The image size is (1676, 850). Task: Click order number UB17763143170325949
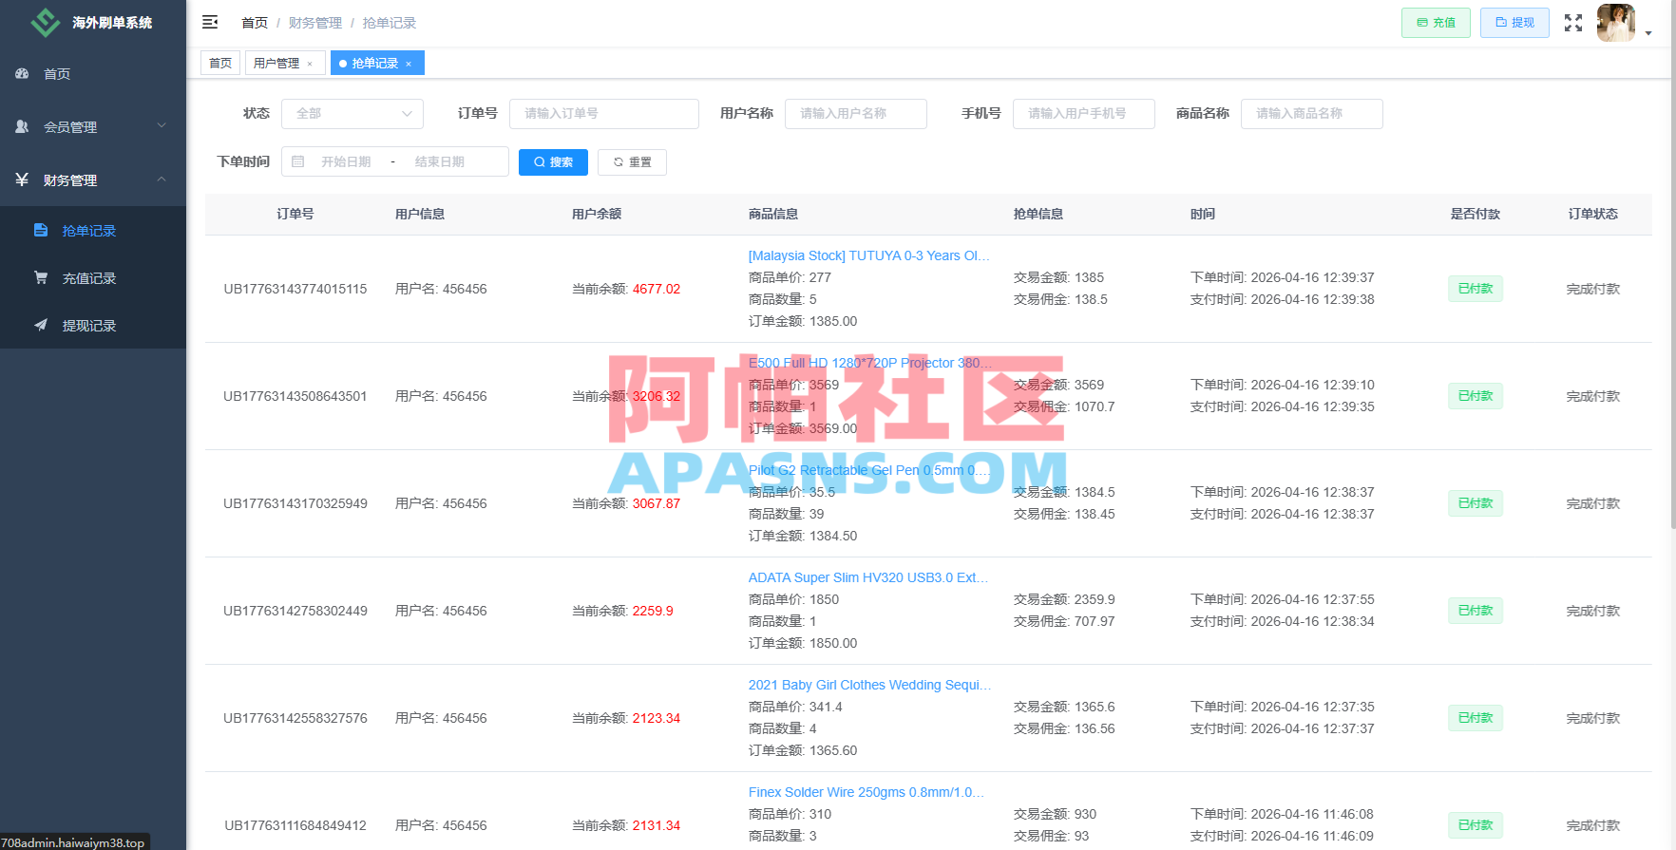[x=295, y=503]
